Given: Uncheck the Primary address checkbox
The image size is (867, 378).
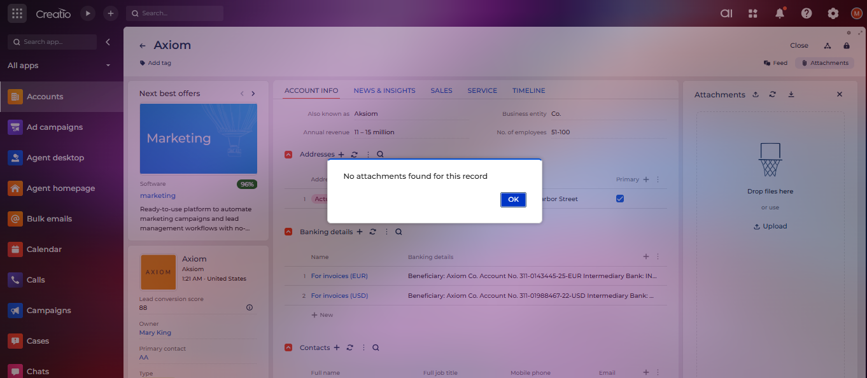Looking at the screenshot, I should coord(620,199).
